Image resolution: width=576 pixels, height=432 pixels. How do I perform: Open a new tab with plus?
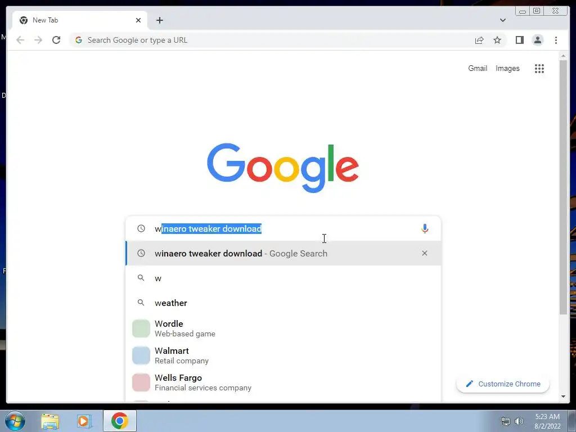(159, 20)
